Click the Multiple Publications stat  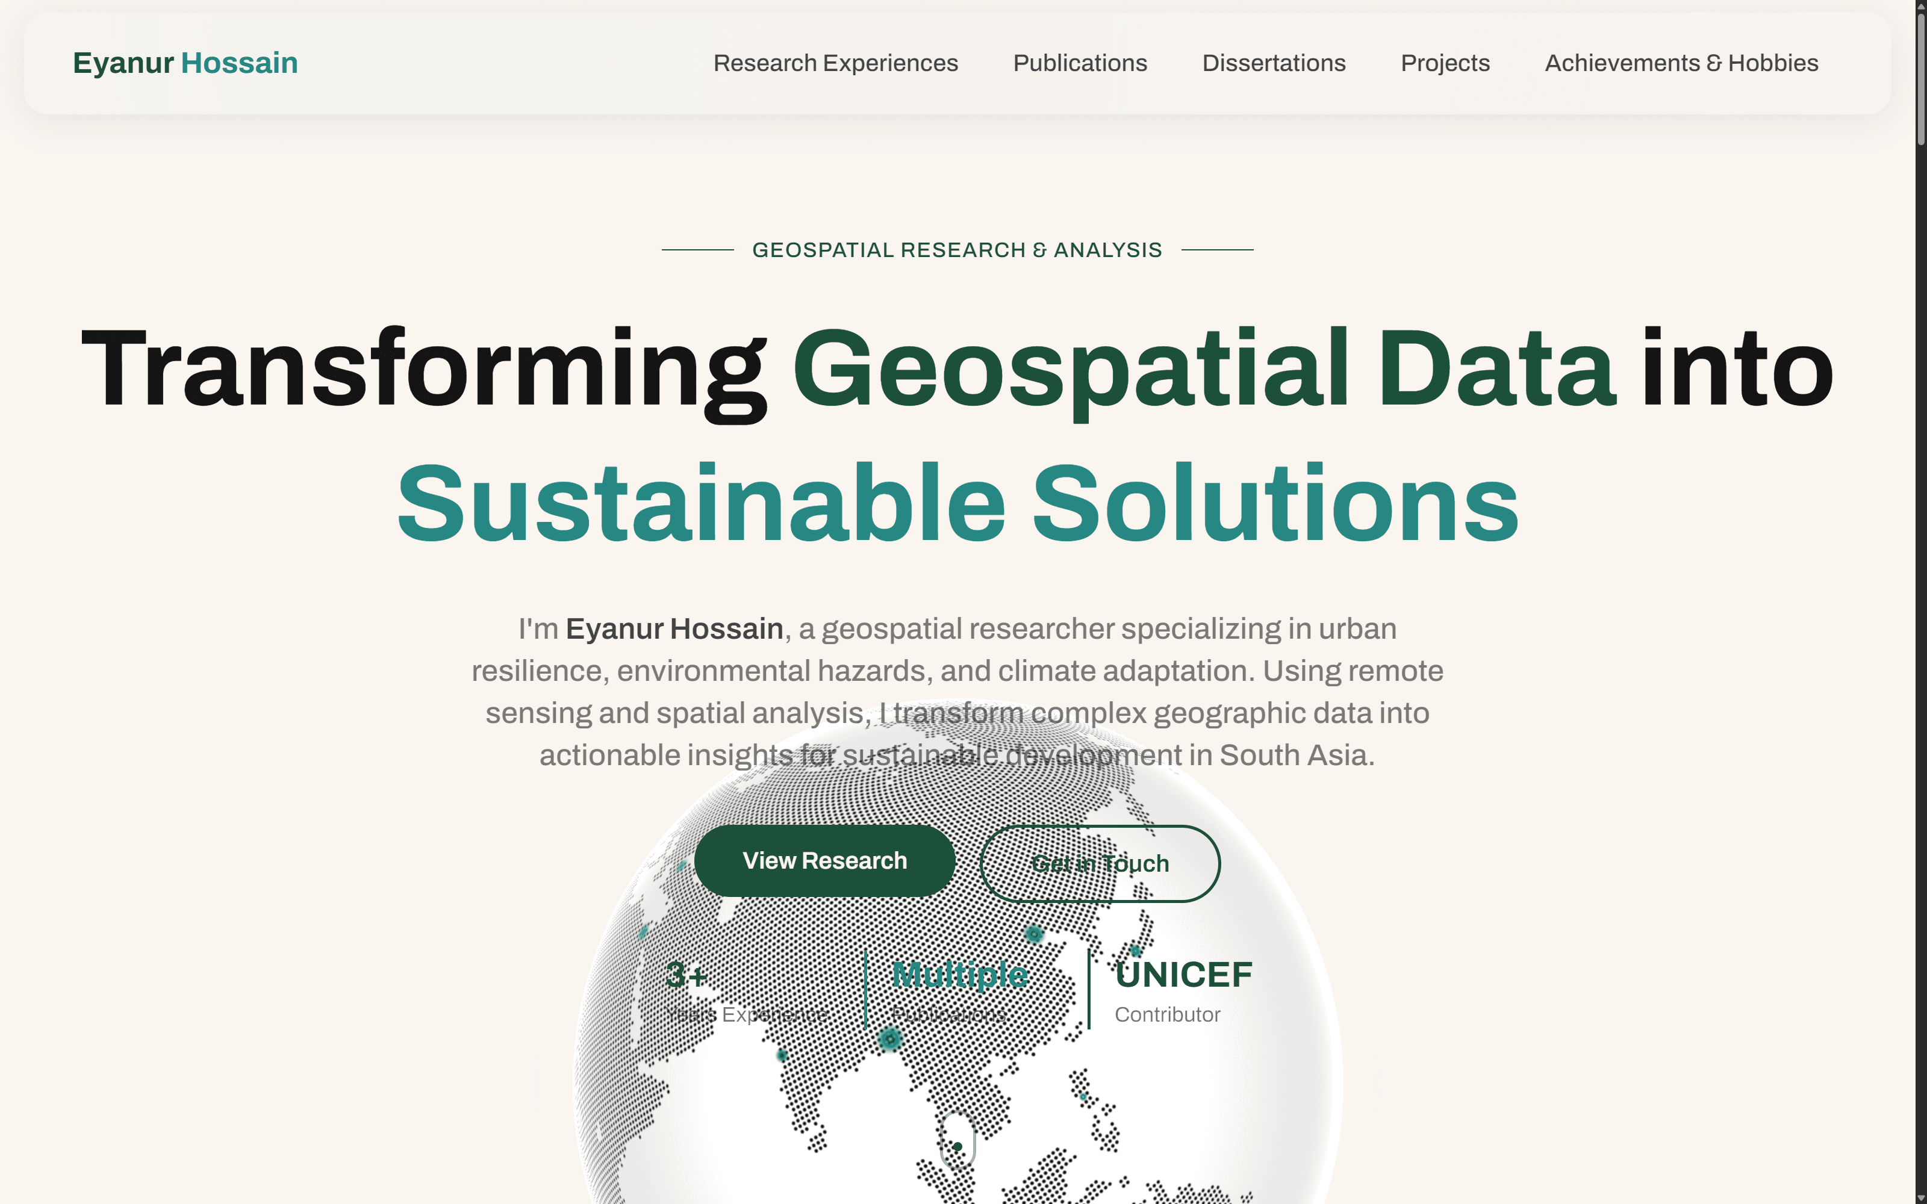click(959, 991)
